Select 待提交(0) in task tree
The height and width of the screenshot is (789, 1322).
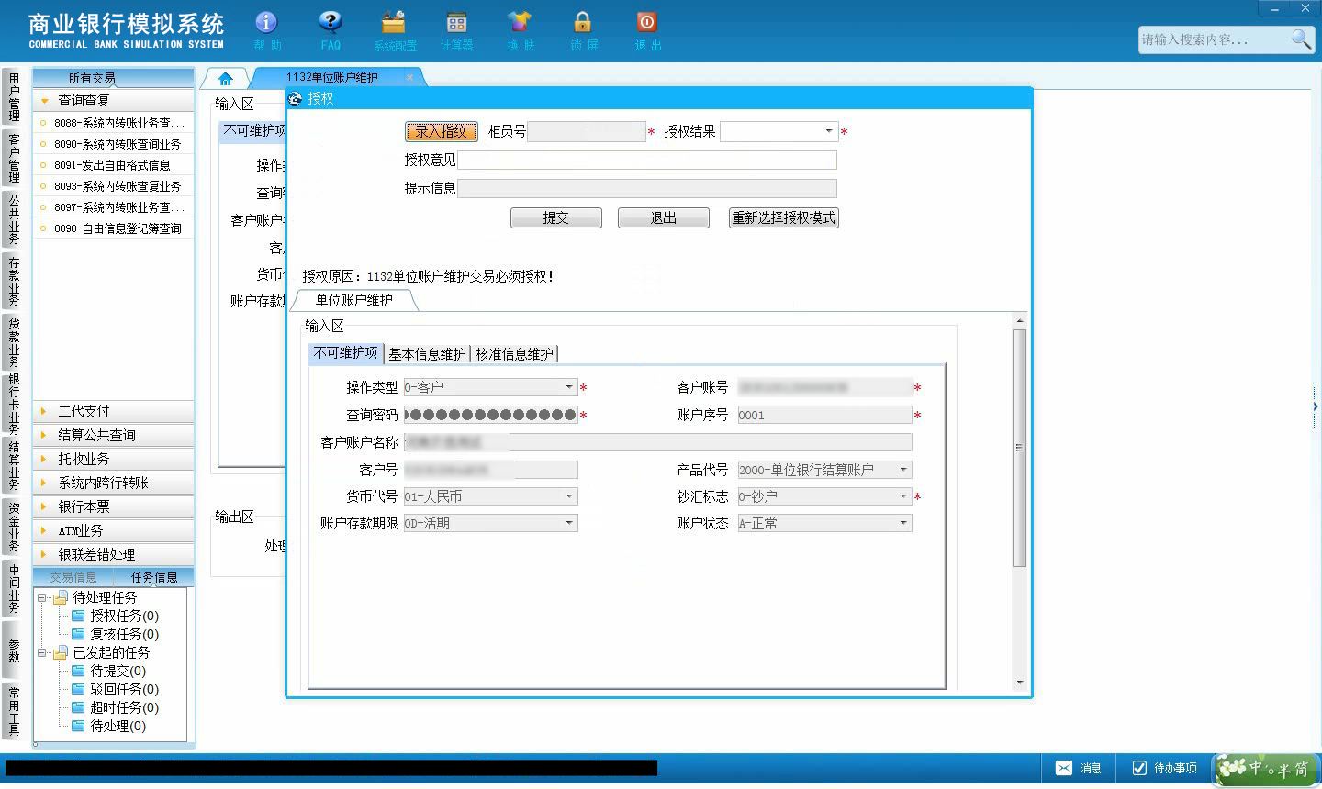coord(118,671)
